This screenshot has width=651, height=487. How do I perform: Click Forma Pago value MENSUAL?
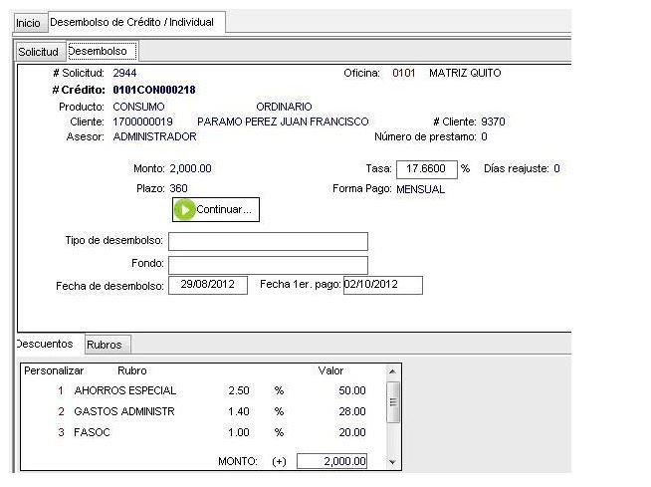[421, 189]
